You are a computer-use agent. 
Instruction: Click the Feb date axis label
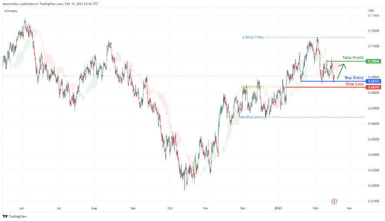click(x=315, y=208)
